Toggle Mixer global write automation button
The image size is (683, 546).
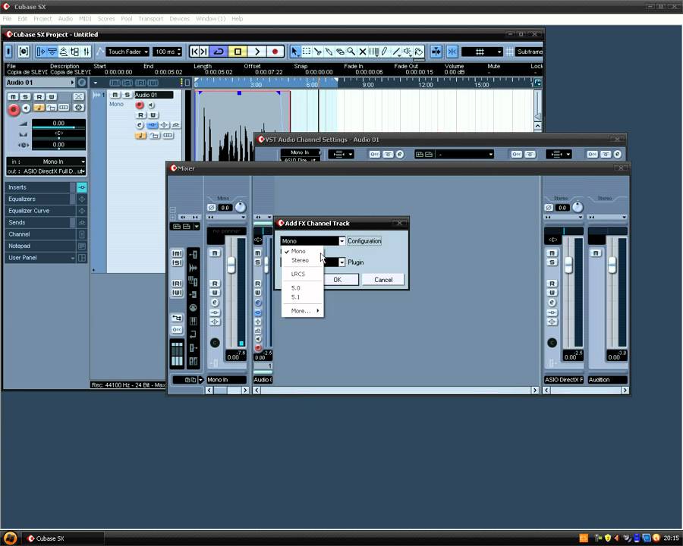coord(177,293)
